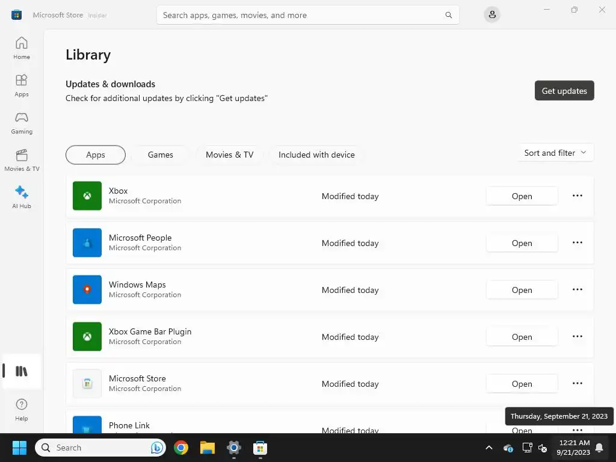Select the Phone Link title
The height and width of the screenshot is (462, 616).
[129, 425]
